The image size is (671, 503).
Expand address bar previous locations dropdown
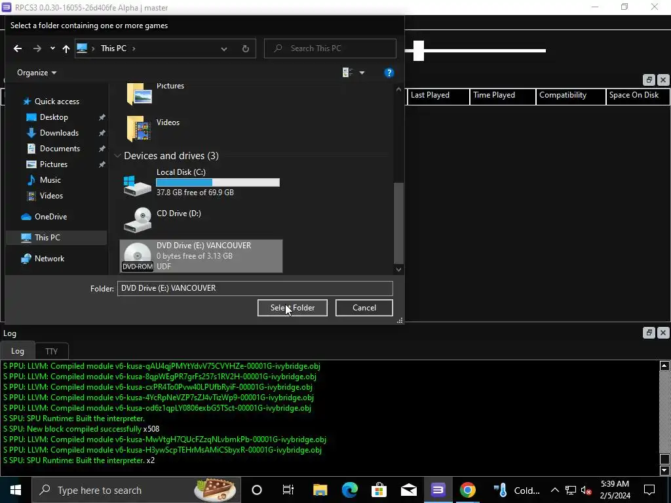224,48
